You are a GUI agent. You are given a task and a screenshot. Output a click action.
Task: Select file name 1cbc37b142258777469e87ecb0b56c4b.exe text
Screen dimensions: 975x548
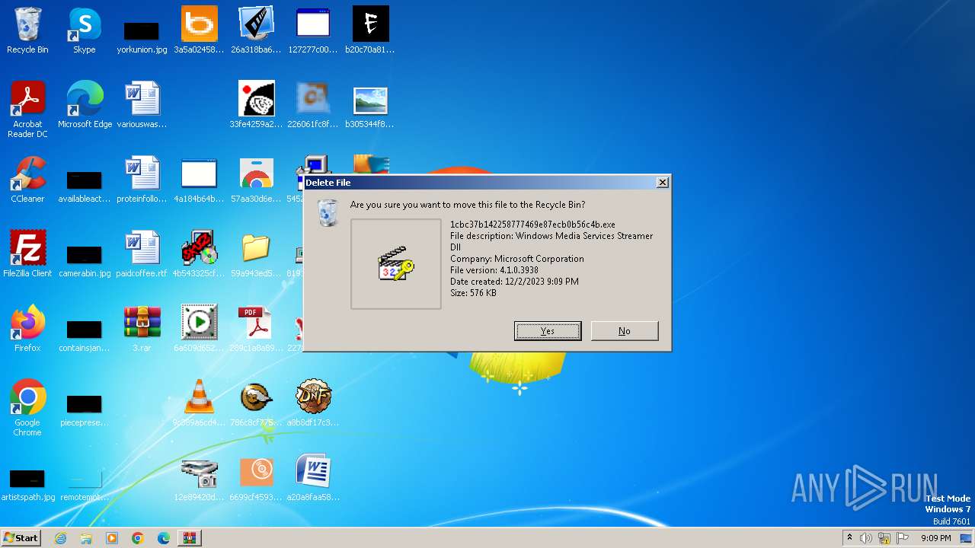click(x=532, y=225)
